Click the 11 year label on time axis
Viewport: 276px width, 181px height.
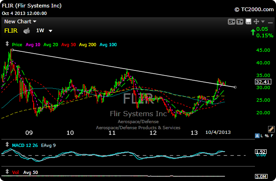point(112,133)
